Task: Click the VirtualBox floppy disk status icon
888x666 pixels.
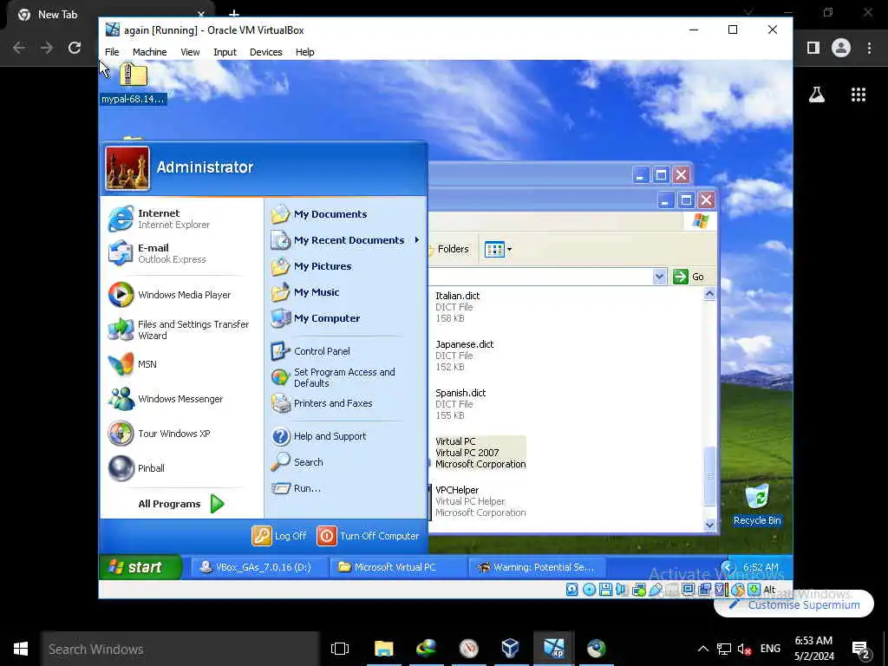Action: tap(605, 590)
